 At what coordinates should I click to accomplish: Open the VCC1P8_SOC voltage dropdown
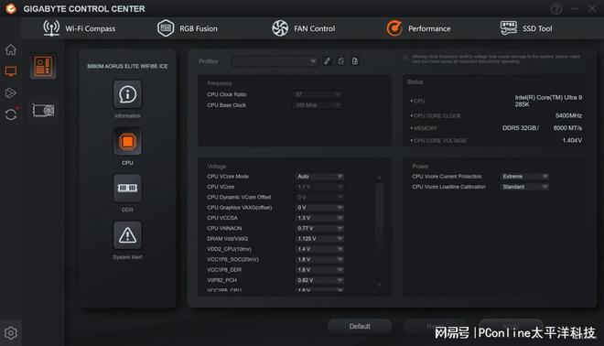coord(319,260)
